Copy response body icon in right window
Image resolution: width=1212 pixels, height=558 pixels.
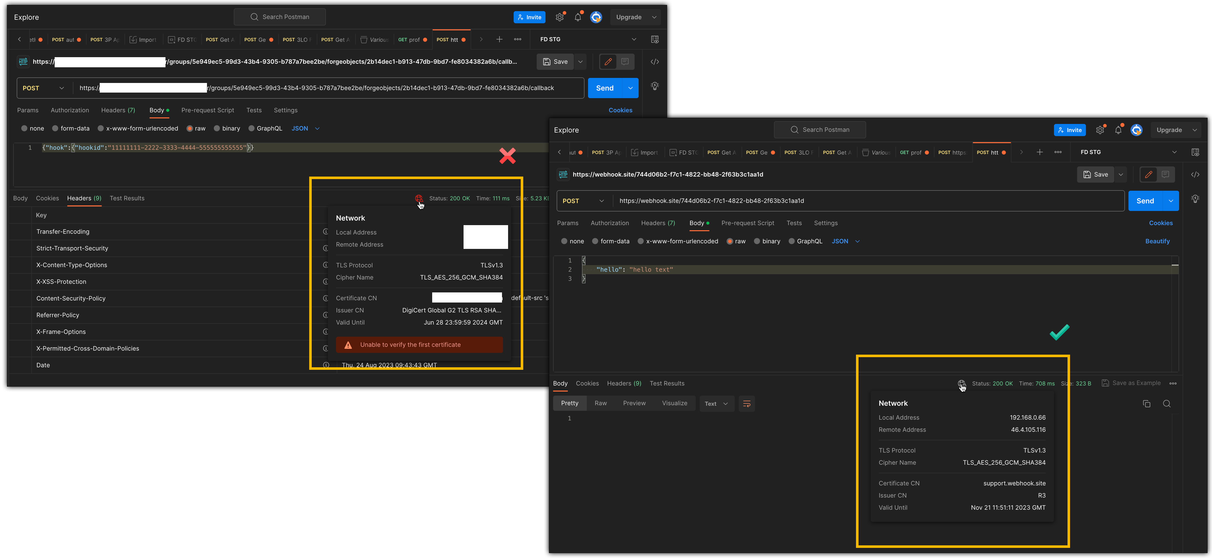pos(1147,404)
